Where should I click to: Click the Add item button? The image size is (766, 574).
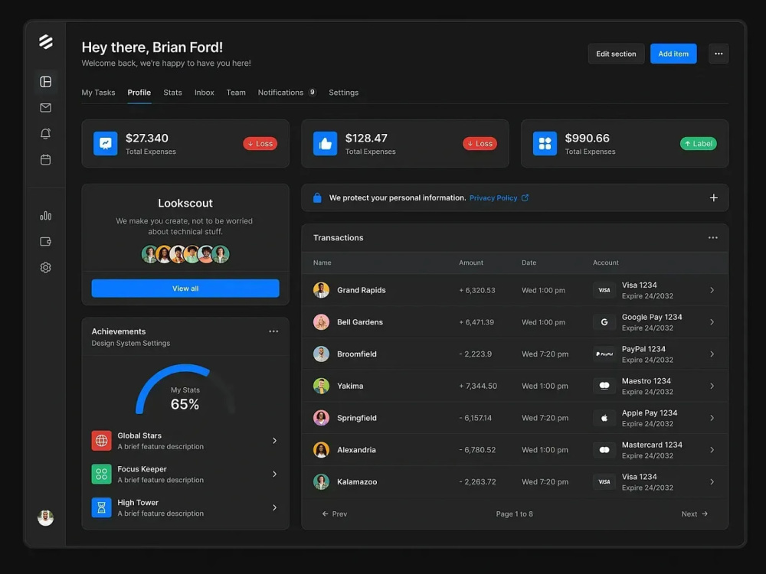point(673,54)
